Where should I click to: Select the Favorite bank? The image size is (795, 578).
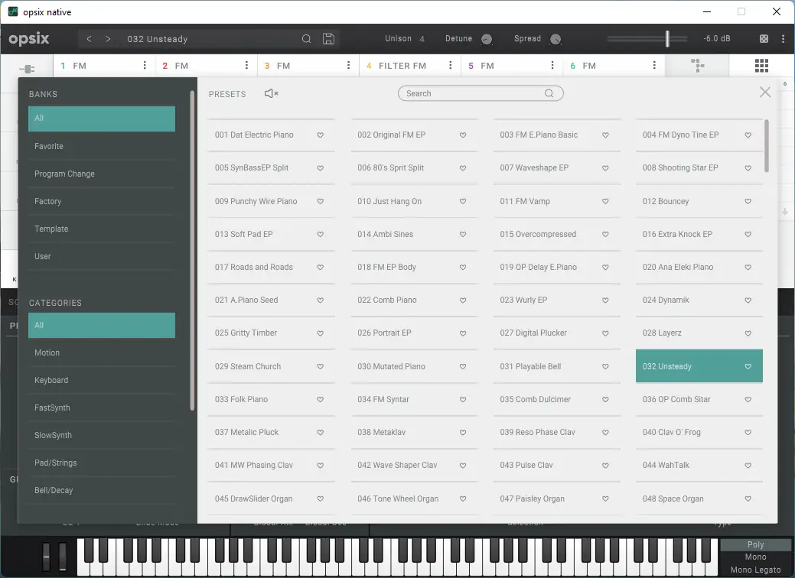(102, 146)
